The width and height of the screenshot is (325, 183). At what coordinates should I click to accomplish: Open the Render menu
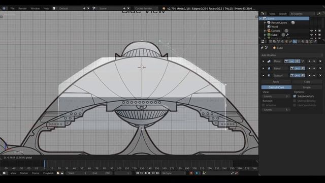pos(22,9)
